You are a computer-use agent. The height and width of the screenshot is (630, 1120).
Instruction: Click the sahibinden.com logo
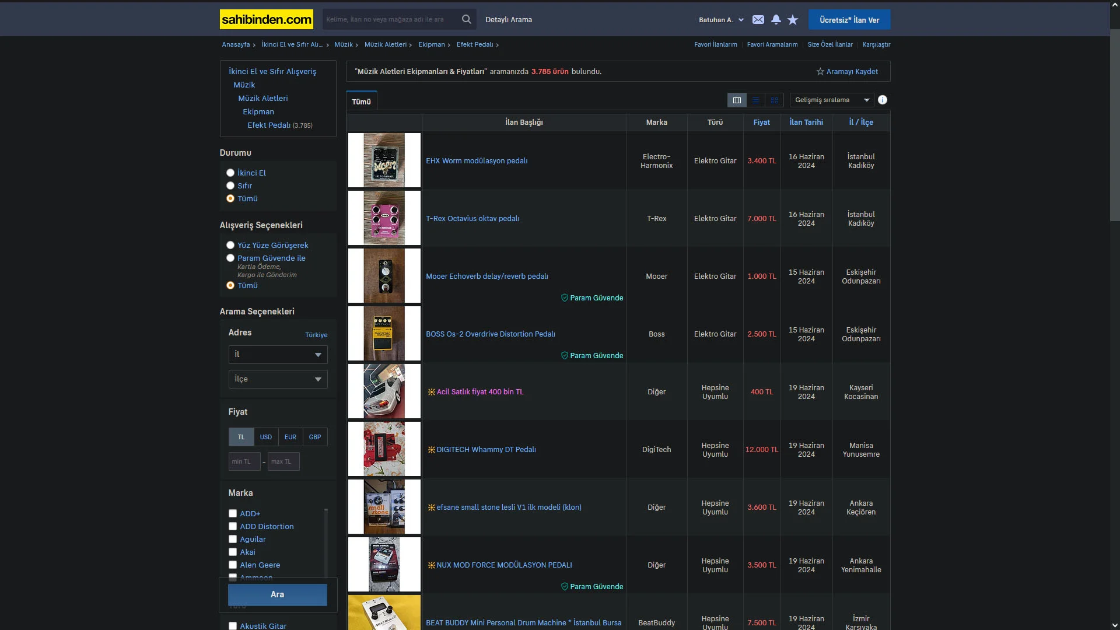click(x=266, y=19)
